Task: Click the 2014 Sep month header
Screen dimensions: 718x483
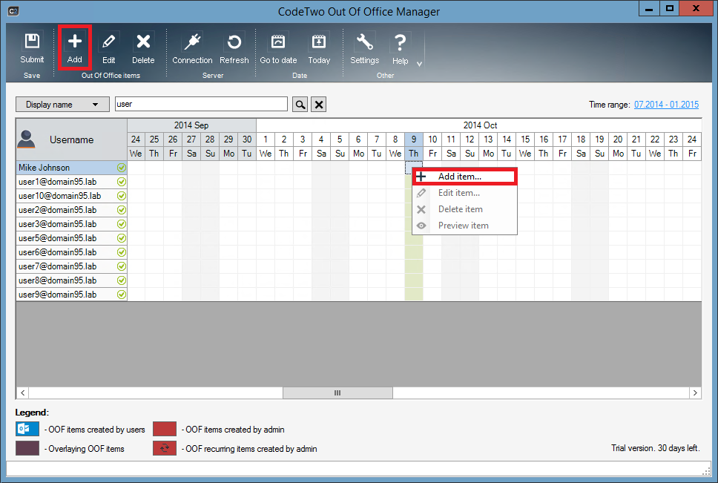Action: (x=191, y=125)
